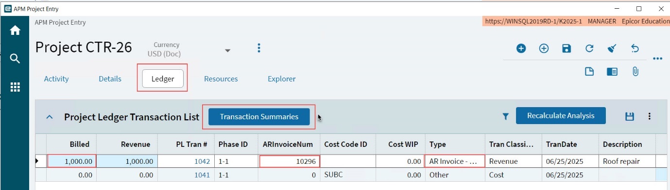Click the Epicor logo in title bar
The height and width of the screenshot is (190, 670).
click(7, 9)
